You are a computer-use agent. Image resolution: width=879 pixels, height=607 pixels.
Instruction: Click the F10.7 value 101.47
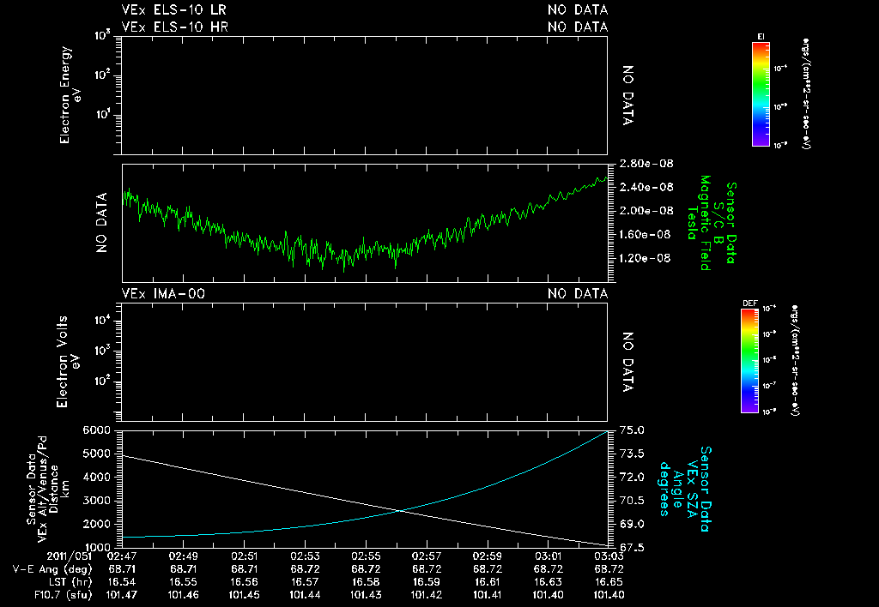[122, 595]
